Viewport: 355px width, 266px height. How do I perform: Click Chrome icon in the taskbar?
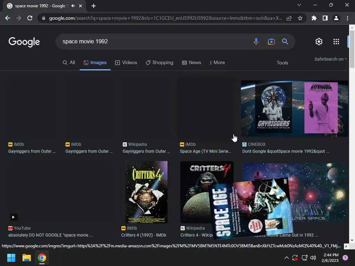tap(42, 258)
